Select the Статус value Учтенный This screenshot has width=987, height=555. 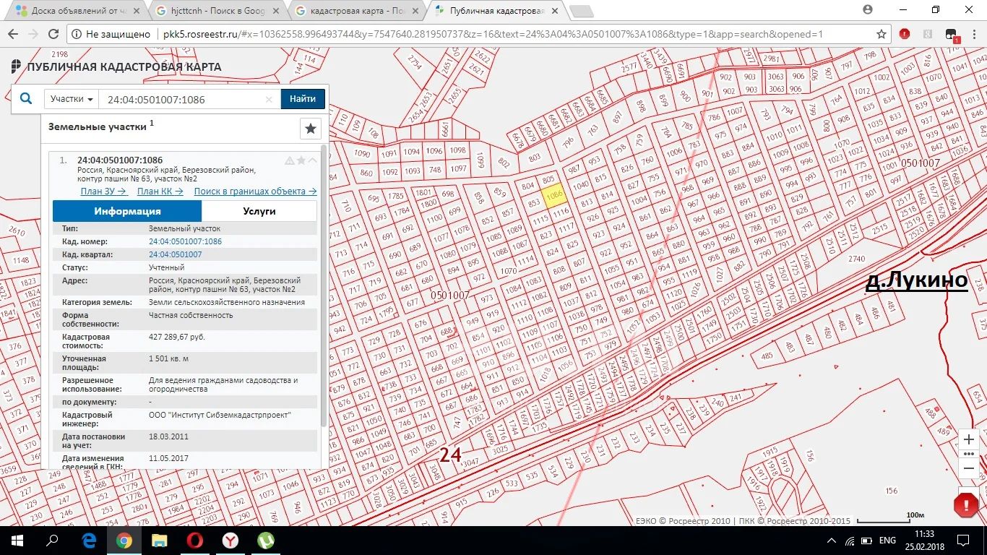(165, 267)
